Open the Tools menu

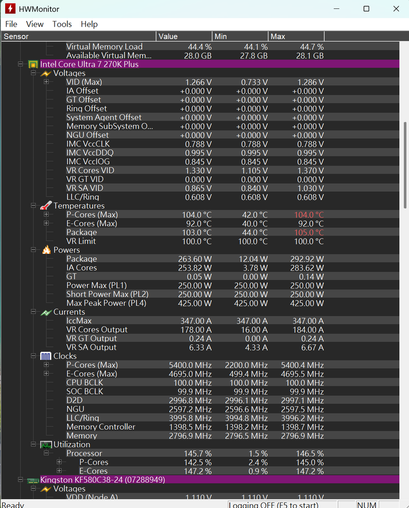tap(62, 24)
